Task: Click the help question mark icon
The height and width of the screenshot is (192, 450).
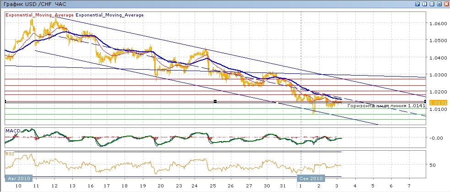Action: click(417, 4)
